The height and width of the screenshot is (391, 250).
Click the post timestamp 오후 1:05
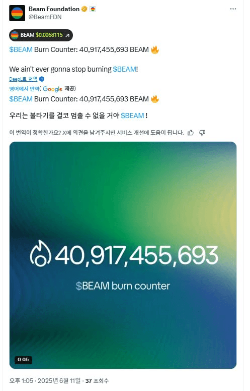[x=21, y=381]
